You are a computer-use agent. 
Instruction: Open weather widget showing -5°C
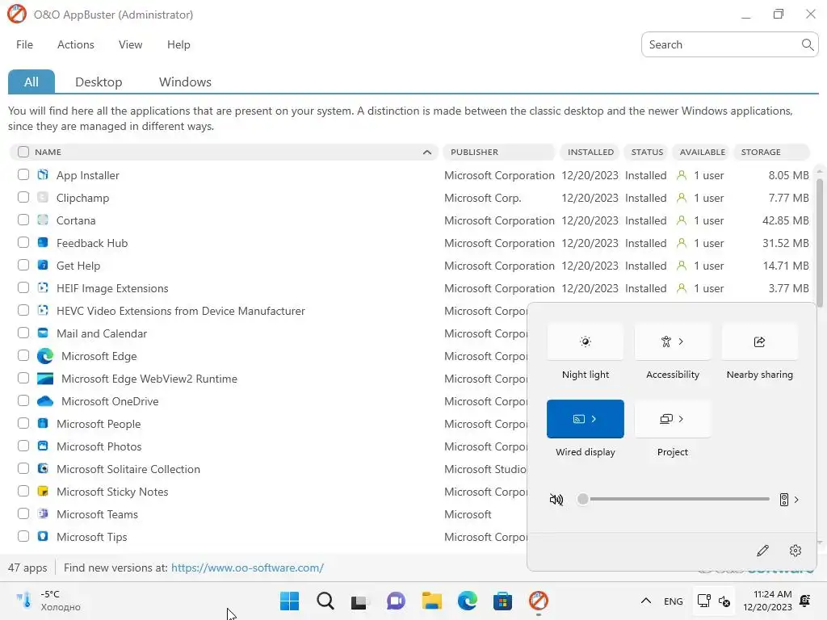pyautogui.click(x=48, y=601)
